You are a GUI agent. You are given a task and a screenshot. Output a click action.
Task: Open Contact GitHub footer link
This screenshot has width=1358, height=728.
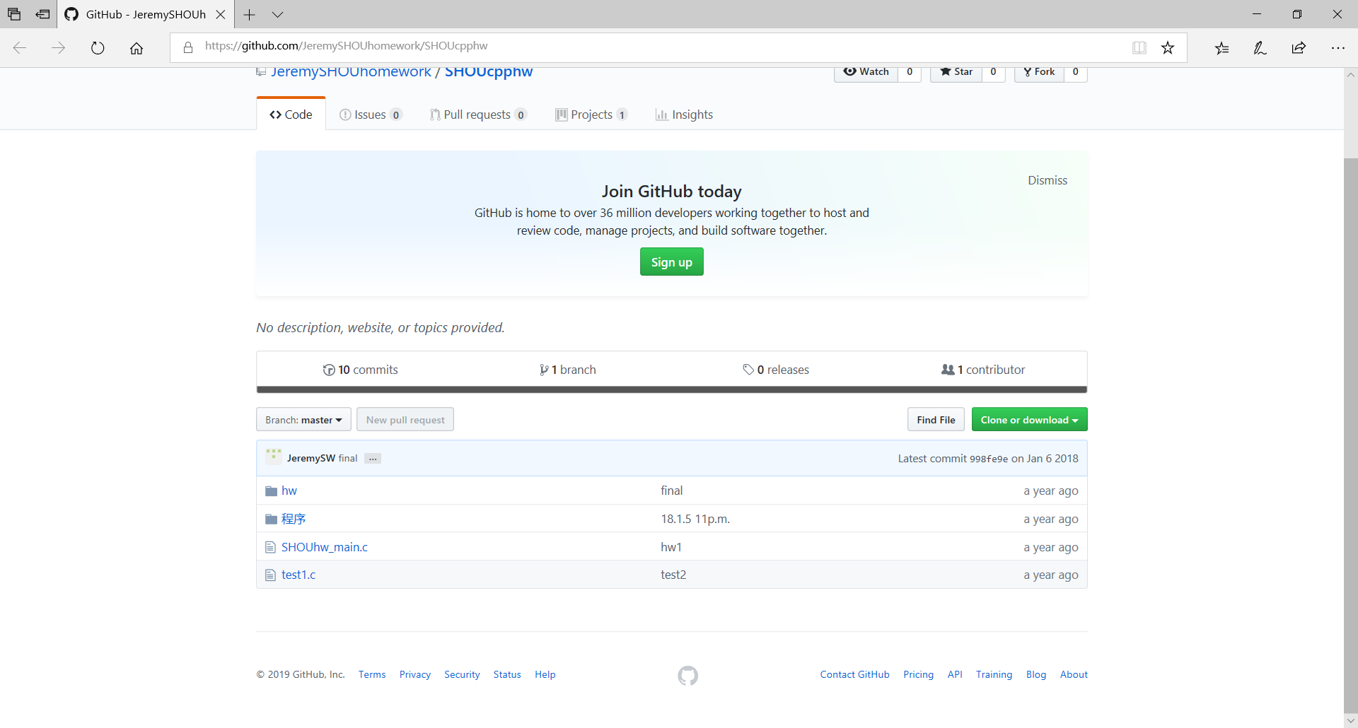[x=854, y=674]
